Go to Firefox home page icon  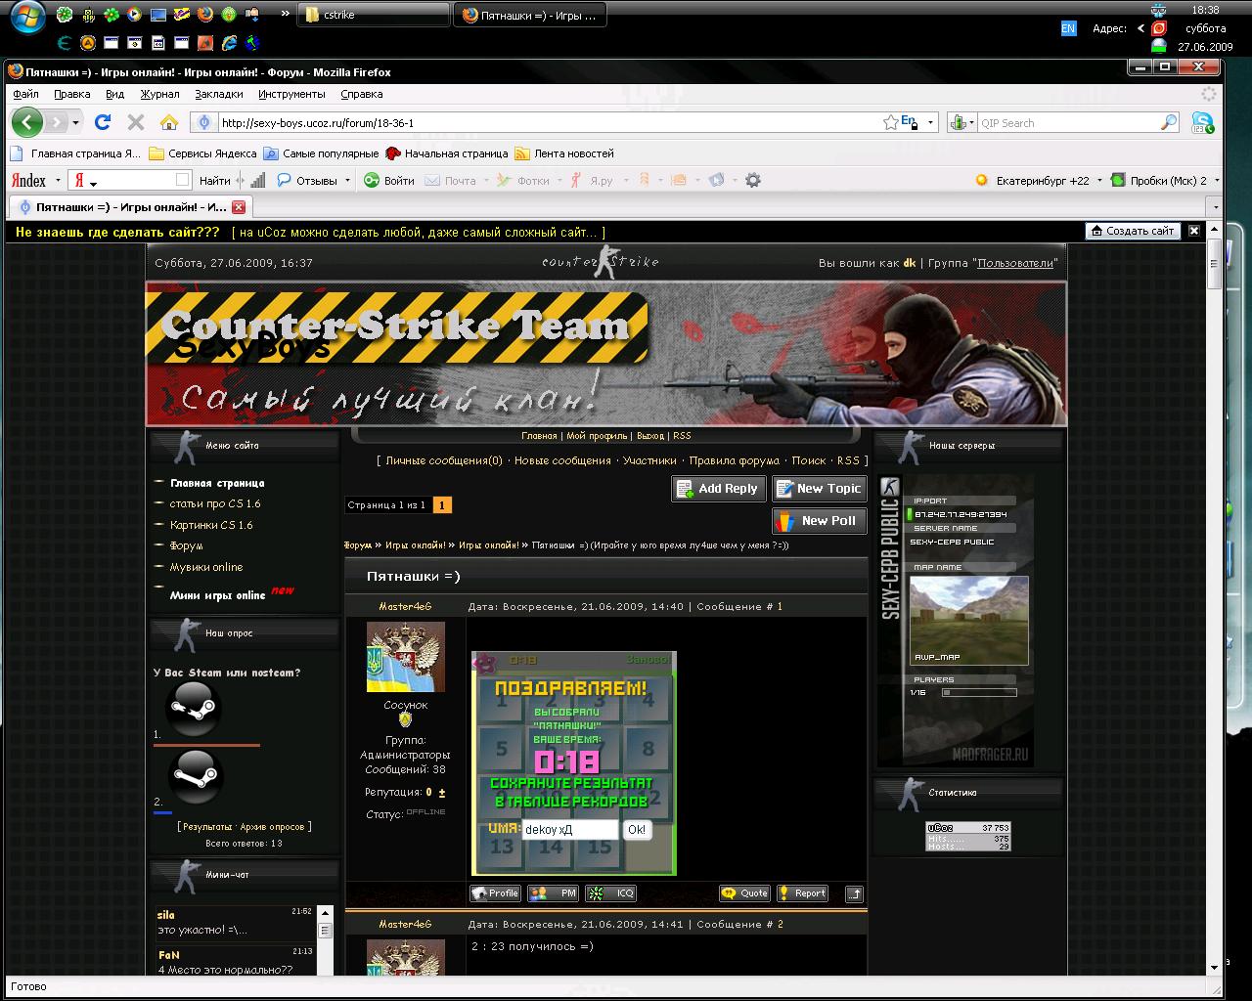pyautogui.click(x=169, y=122)
